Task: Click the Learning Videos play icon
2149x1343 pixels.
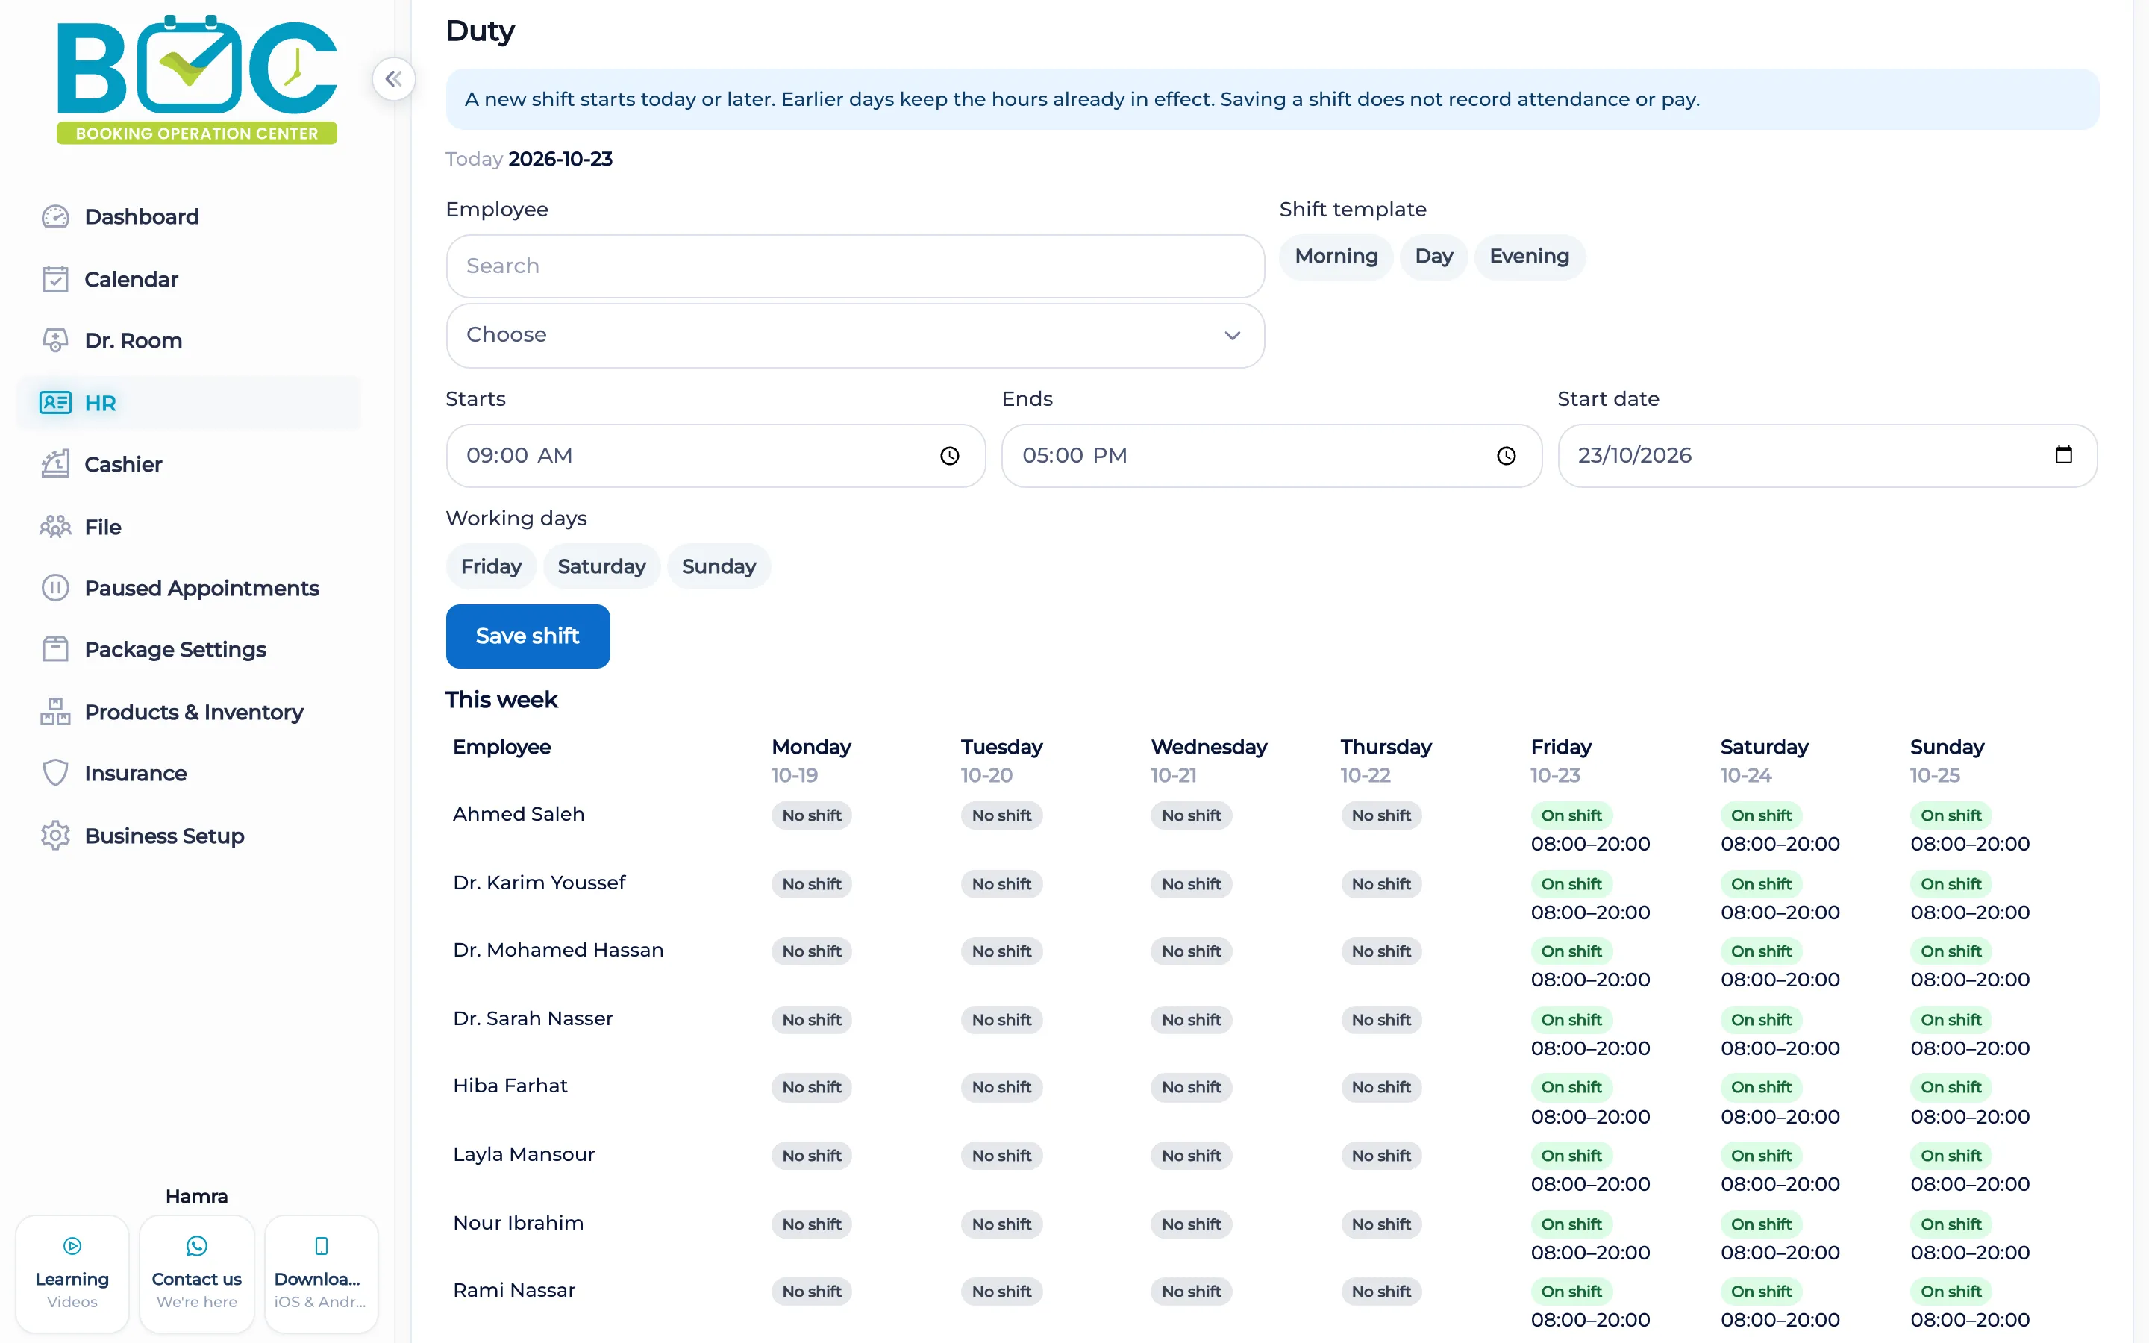Action: pyautogui.click(x=73, y=1246)
